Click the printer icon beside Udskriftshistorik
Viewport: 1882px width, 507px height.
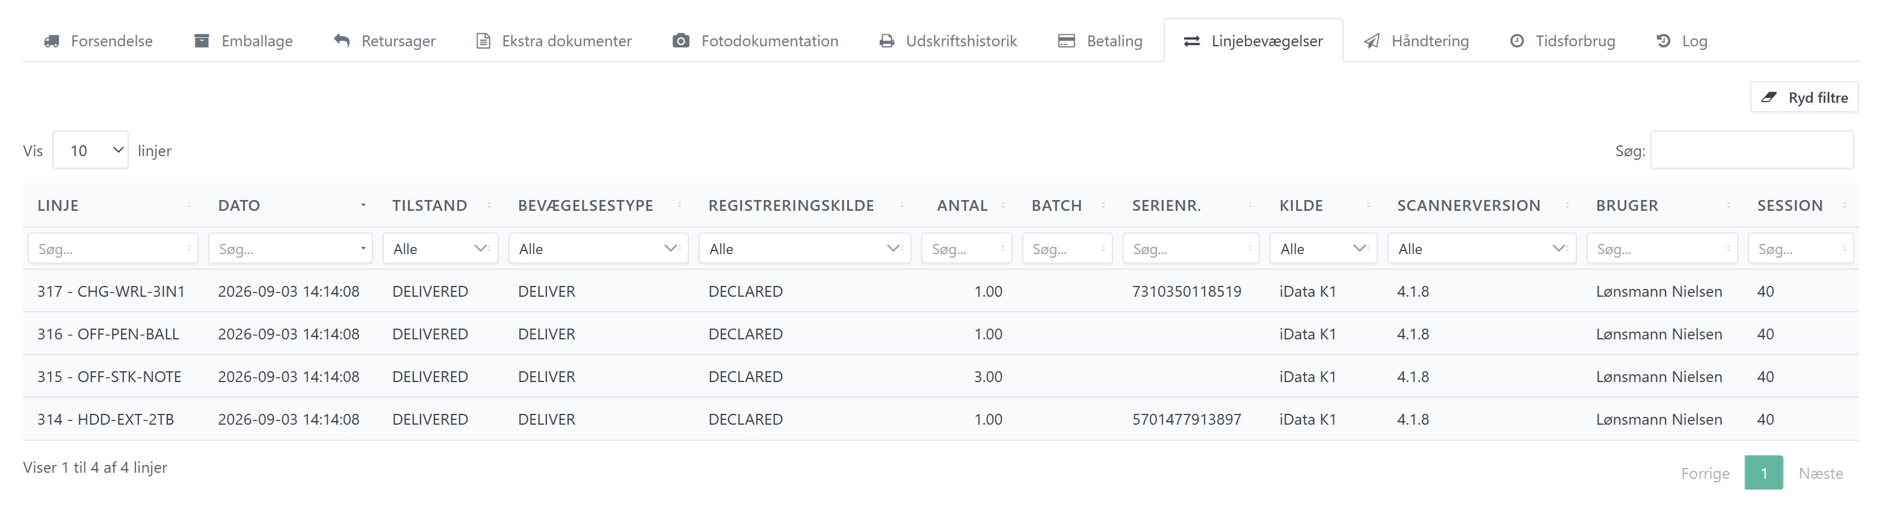coord(887,41)
